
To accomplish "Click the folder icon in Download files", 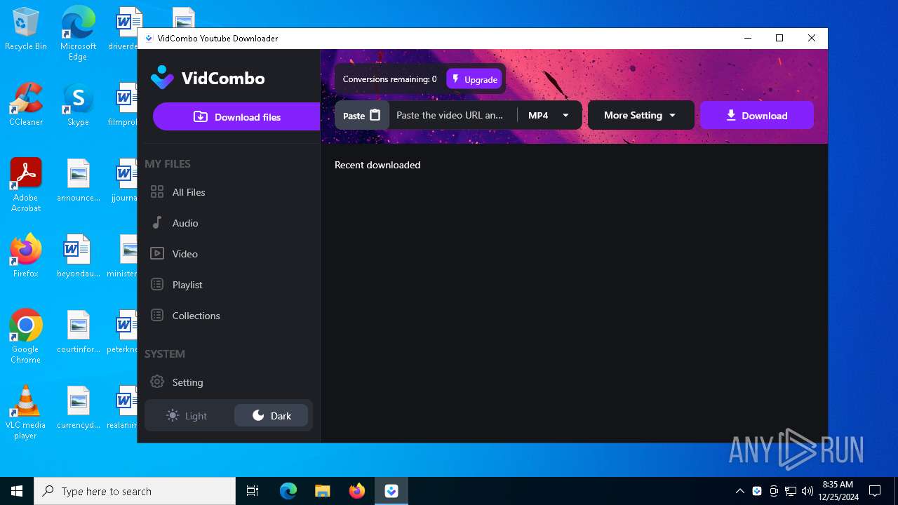I will [201, 116].
